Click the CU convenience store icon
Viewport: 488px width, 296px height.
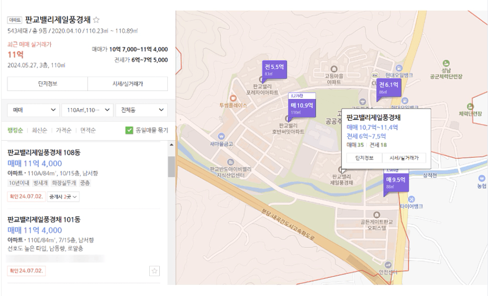(x=374, y=75)
